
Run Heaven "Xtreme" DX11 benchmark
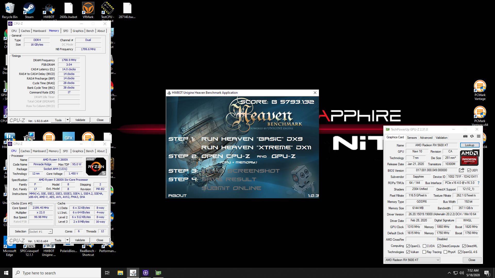tap(256, 147)
